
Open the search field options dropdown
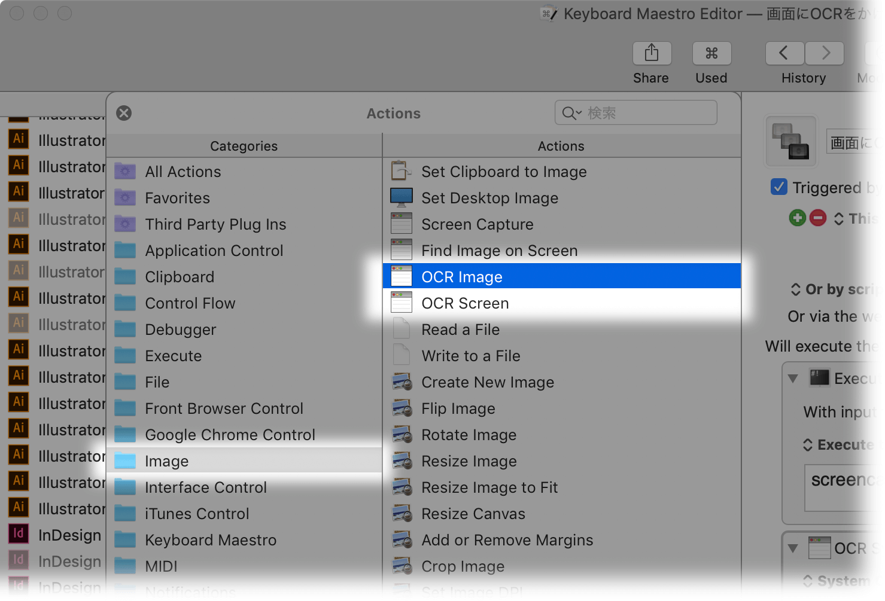click(x=572, y=113)
